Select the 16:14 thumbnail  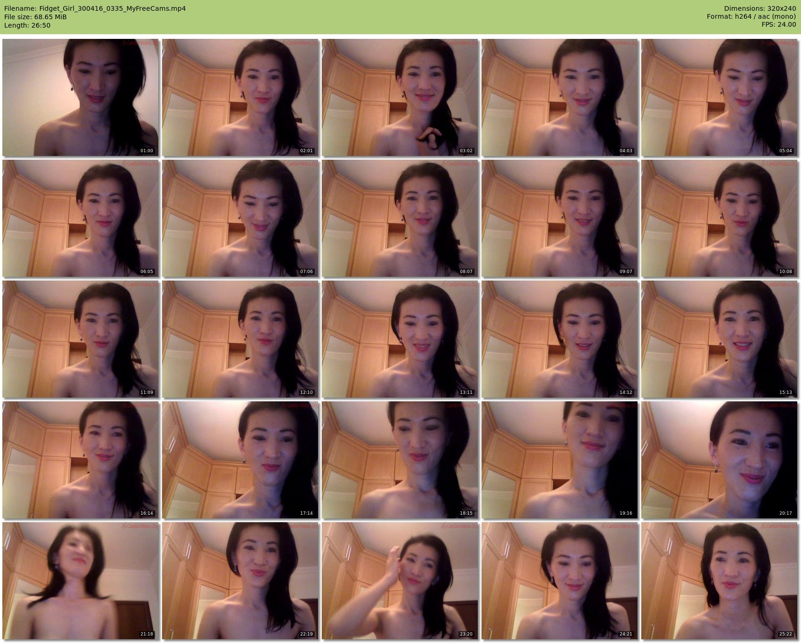(x=80, y=460)
